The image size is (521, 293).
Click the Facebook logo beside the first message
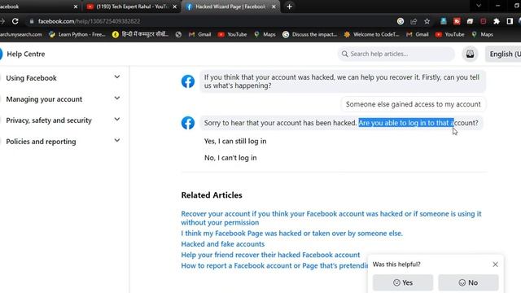pos(188,81)
